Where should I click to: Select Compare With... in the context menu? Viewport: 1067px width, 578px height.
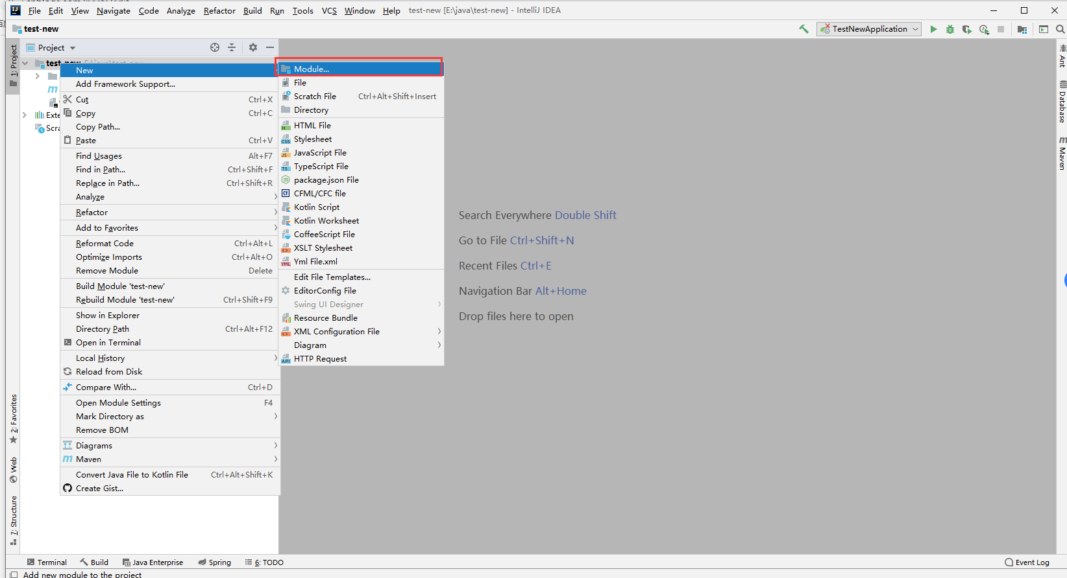point(170,387)
